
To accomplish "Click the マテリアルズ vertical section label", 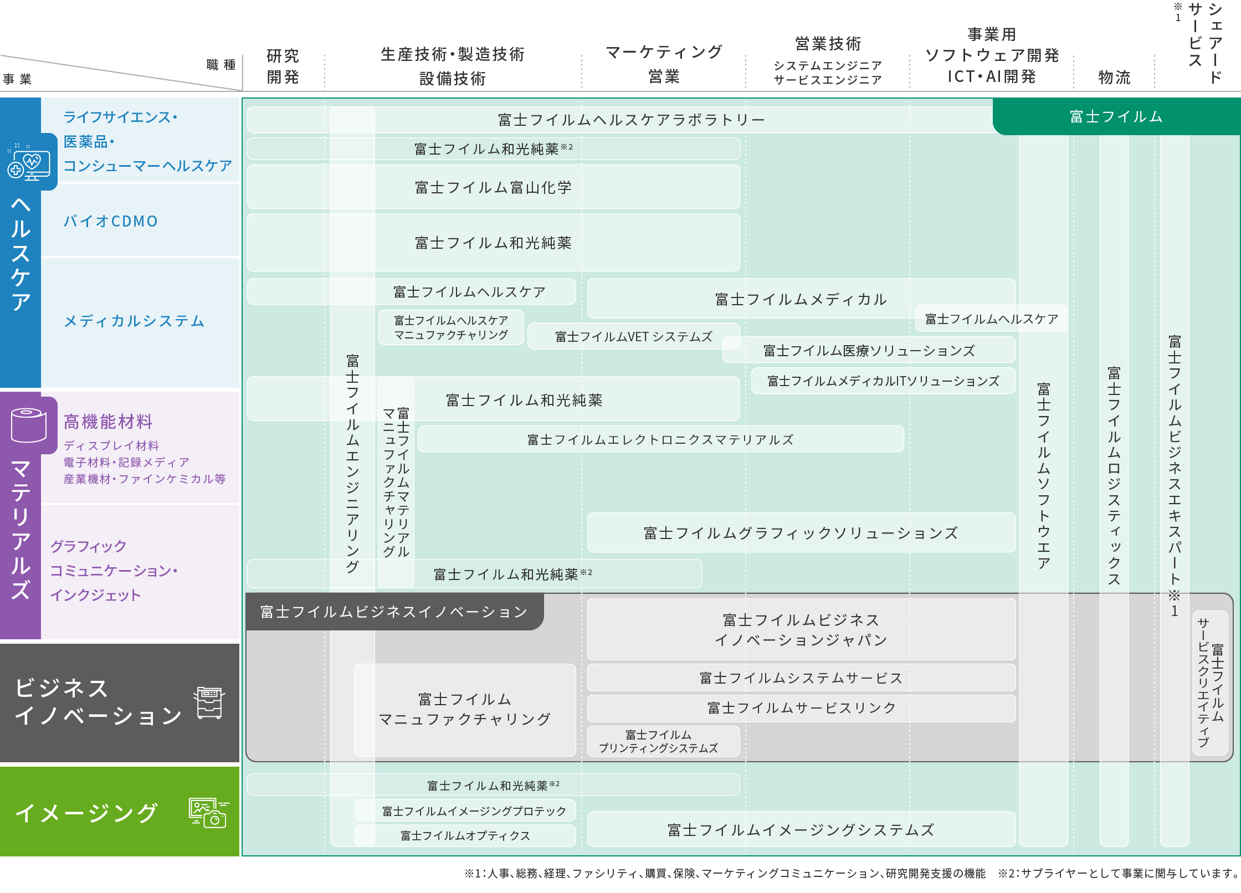I will coord(20,530).
